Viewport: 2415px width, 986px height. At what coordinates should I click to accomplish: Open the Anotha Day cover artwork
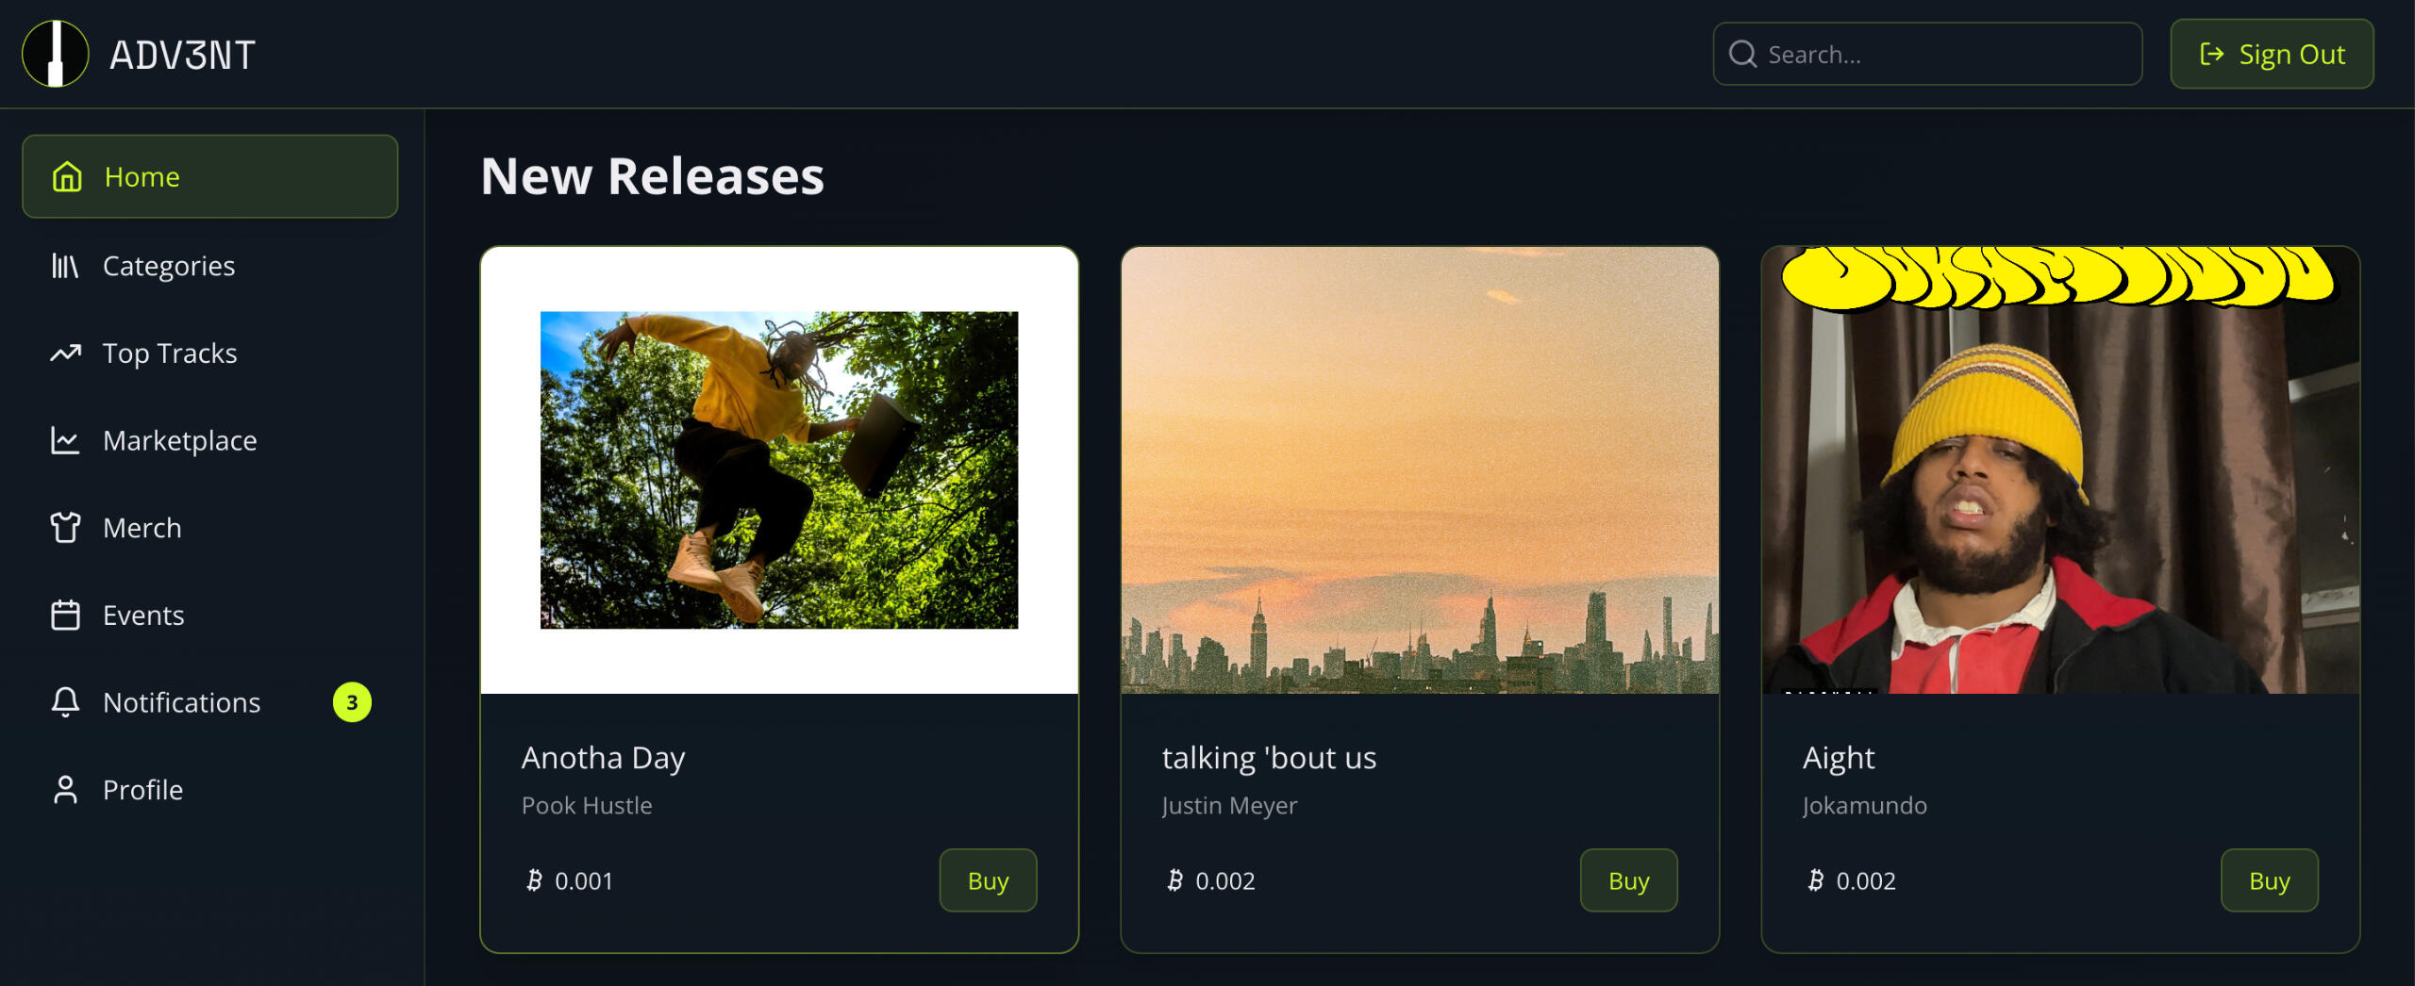pyautogui.click(x=779, y=470)
